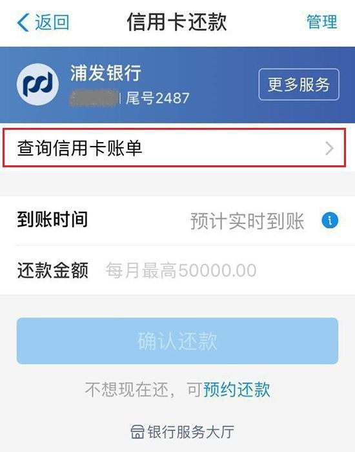Screen dimensions: 355x452
Task: Tap the 返回 text label
Action: [x=52, y=22]
